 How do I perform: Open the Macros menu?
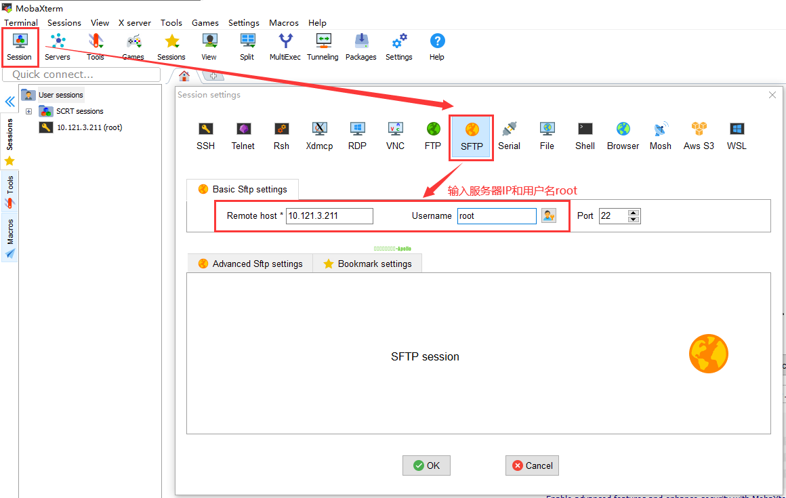click(283, 22)
